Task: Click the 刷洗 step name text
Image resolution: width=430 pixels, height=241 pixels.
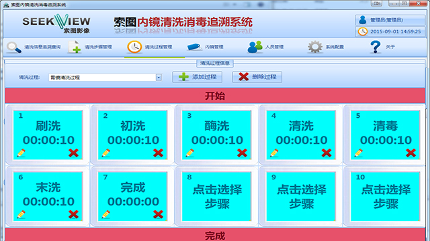Action: click(x=48, y=126)
